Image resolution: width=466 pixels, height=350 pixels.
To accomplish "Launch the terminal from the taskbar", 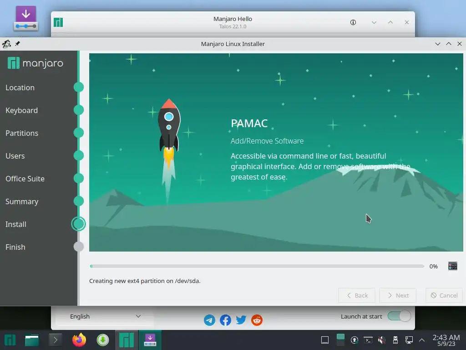I will pyautogui.click(x=55, y=340).
